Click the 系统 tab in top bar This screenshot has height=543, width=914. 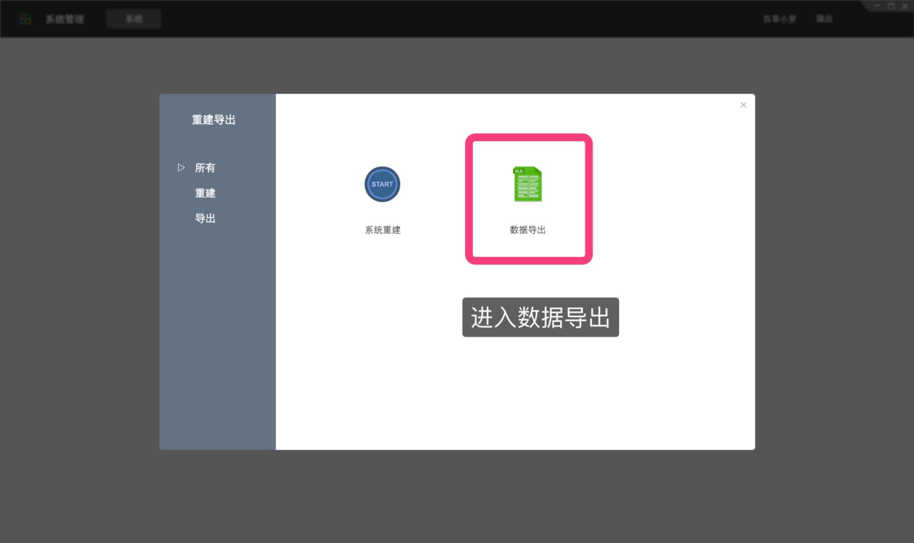pos(134,19)
